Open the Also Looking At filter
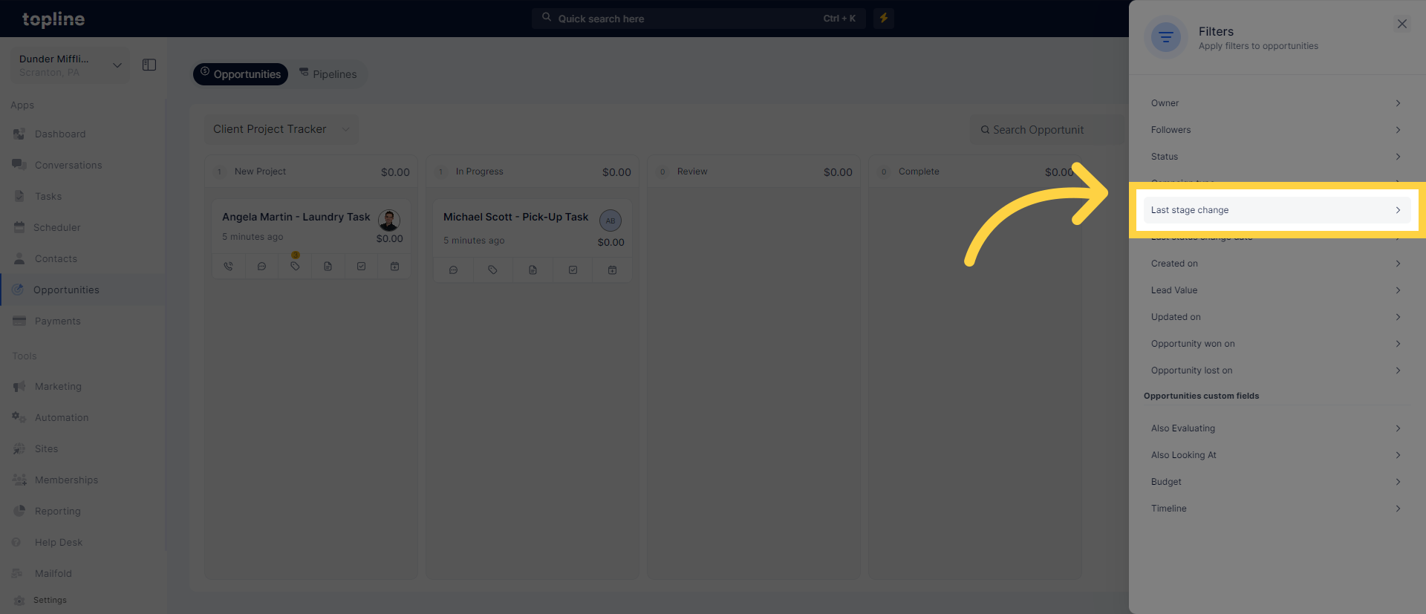This screenshot has width=1426, height=614. click(1276, 455)
